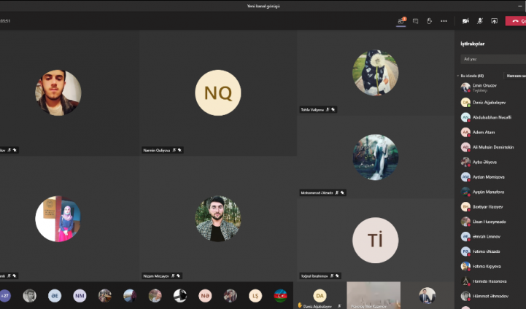Image resolution: width=526 pixels, height=309 pixels.
Task: Click the name label 'Toğrul İbrahimov'
Action: click(314, 276)
